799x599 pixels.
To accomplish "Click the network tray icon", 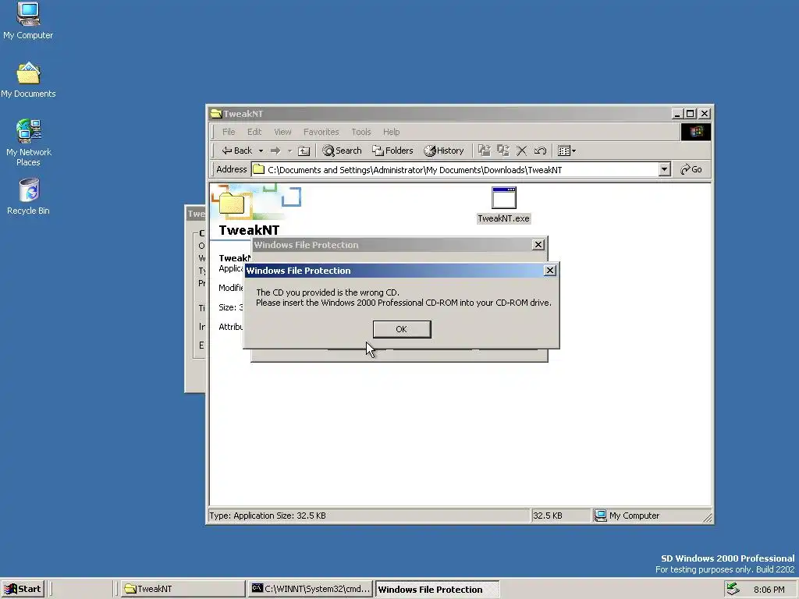I will tap(733, 590).
